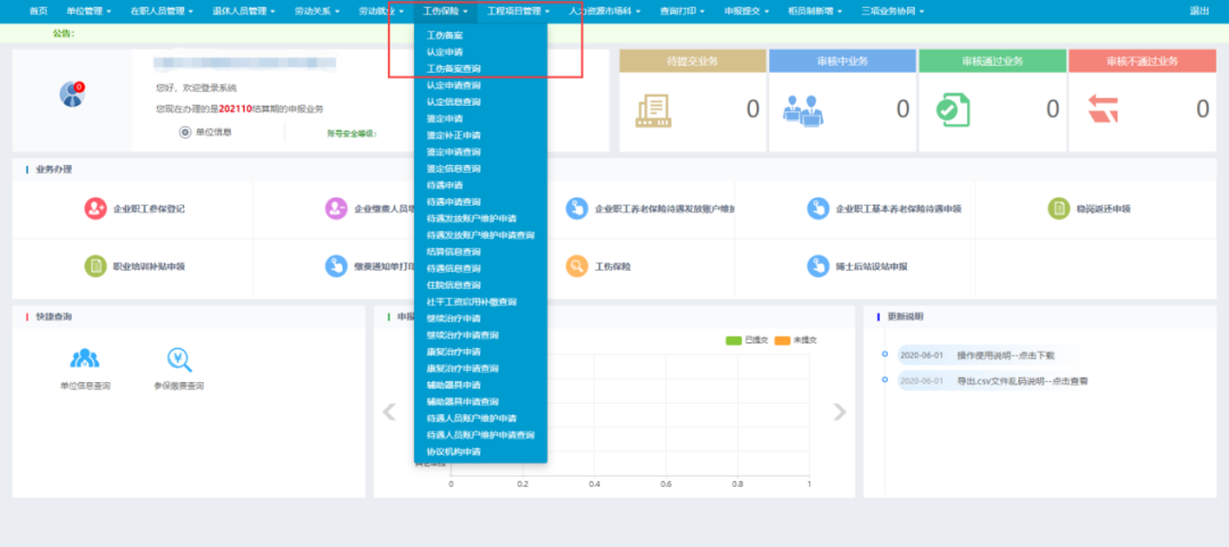
Task: Click the user avatar with notification badge
Action: [72, 94]
